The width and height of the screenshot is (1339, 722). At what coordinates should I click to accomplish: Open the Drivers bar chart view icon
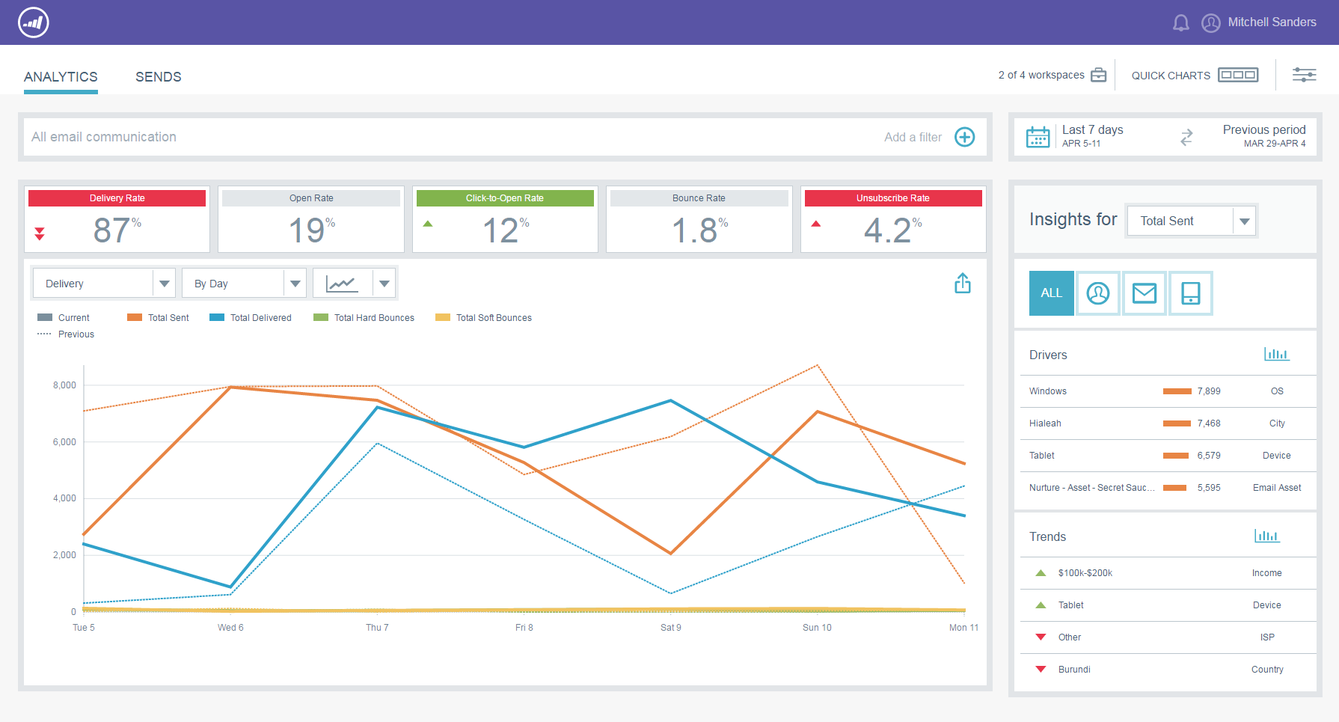click(x=1276, y=354)
